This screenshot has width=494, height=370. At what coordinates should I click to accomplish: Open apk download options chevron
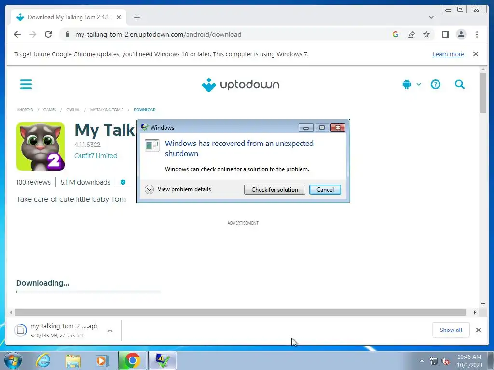click(x=110, y=330)
